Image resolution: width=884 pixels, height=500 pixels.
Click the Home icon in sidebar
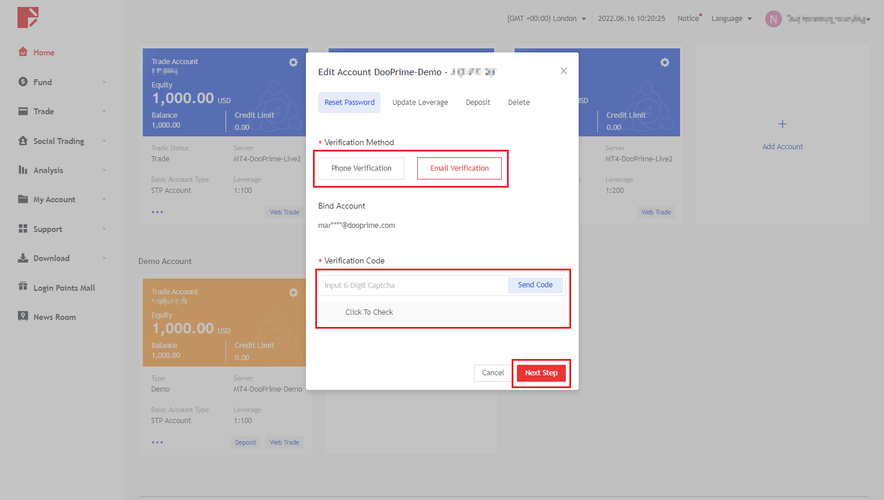[x=23, y=52]
